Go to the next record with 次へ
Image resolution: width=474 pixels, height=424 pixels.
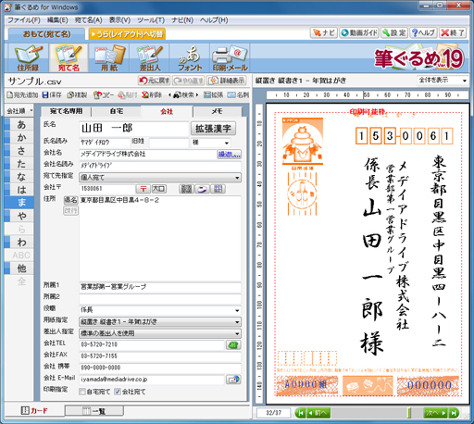point(436,413)
